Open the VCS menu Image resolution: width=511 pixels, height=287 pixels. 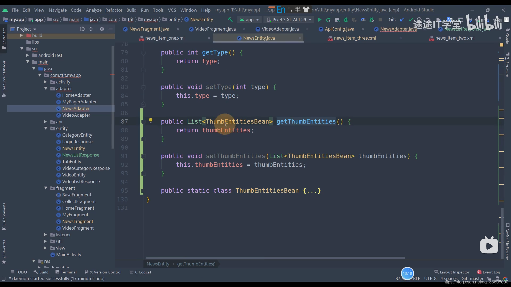pyautogui.click(x=172, y=10)
